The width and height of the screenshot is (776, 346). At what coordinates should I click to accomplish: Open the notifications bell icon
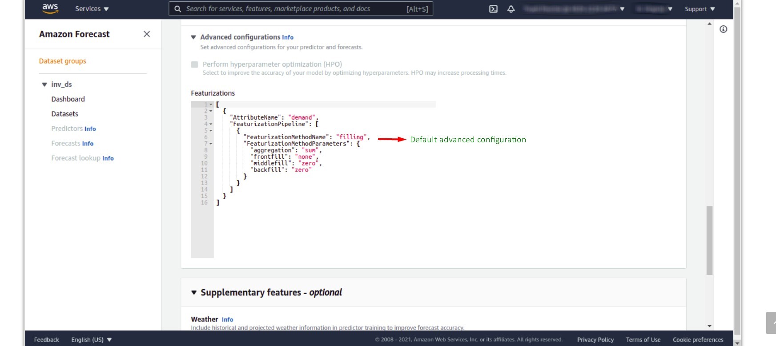tap(511, 9)
